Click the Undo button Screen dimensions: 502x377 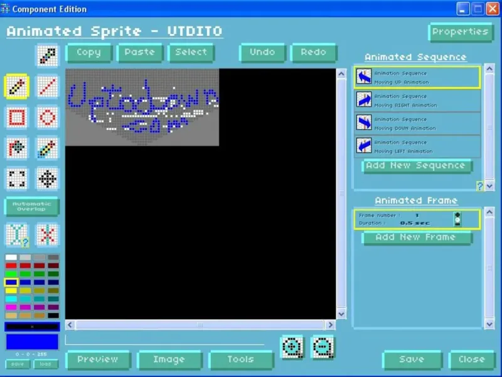[262, 53]
